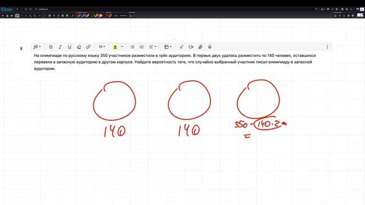Apply the yellow text highlight color

(115, 47)
